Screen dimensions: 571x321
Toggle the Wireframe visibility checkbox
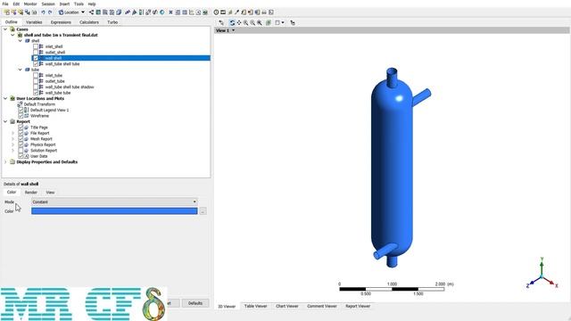pos(21,116)
